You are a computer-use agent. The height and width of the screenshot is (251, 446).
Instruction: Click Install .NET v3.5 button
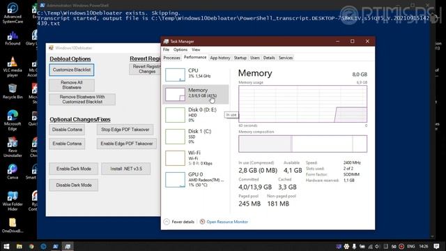126,169
